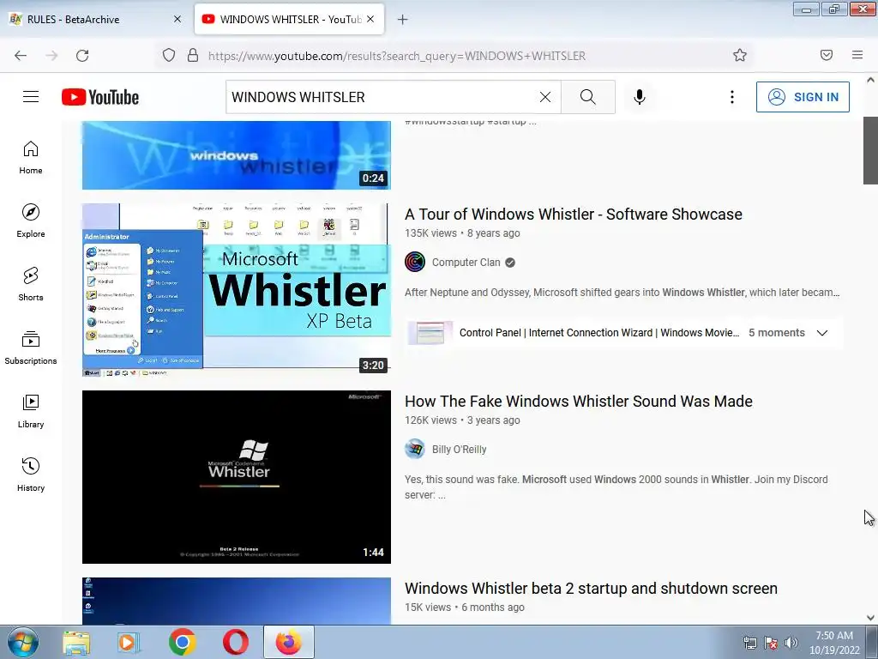Viewport: 878px width, 659px height.
Task: Click the network tray icon
Action: [749, 643]
